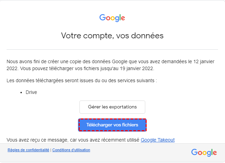Open Conditions d'utilisation link
The image size is (225, 163).
pos(71,150)
